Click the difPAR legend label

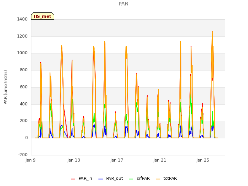coord(143,178)
